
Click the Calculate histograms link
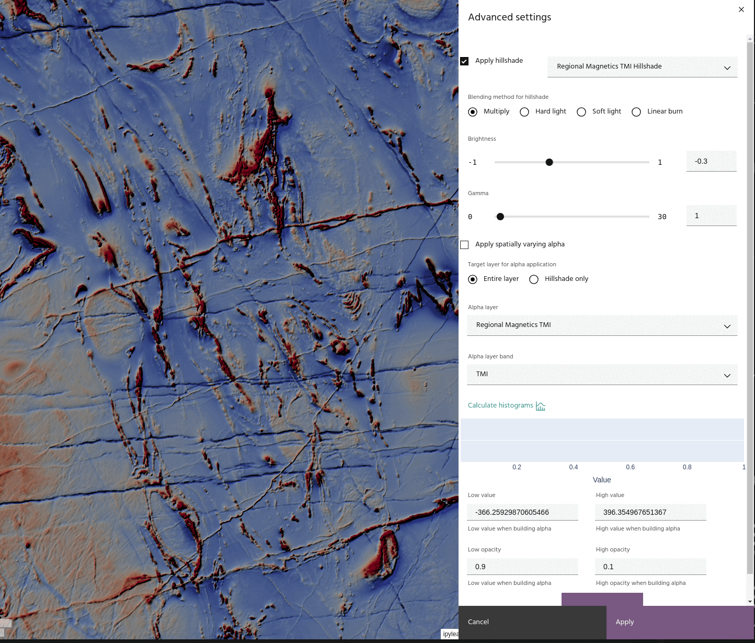coord(500,405)
